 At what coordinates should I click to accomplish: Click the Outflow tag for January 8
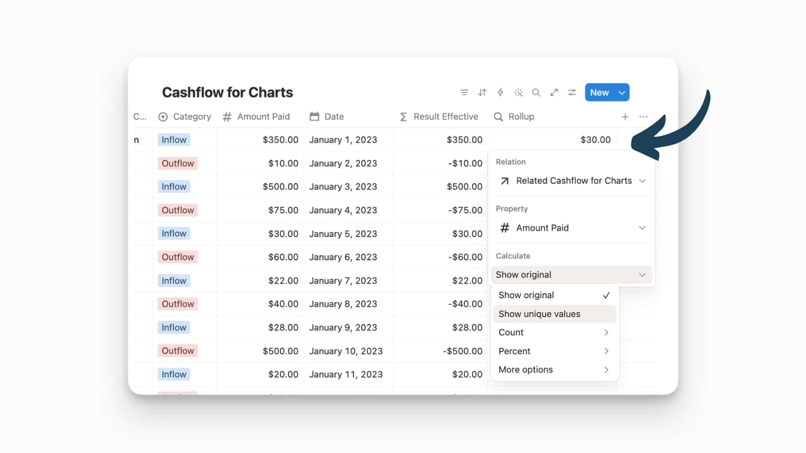(178, 304)
